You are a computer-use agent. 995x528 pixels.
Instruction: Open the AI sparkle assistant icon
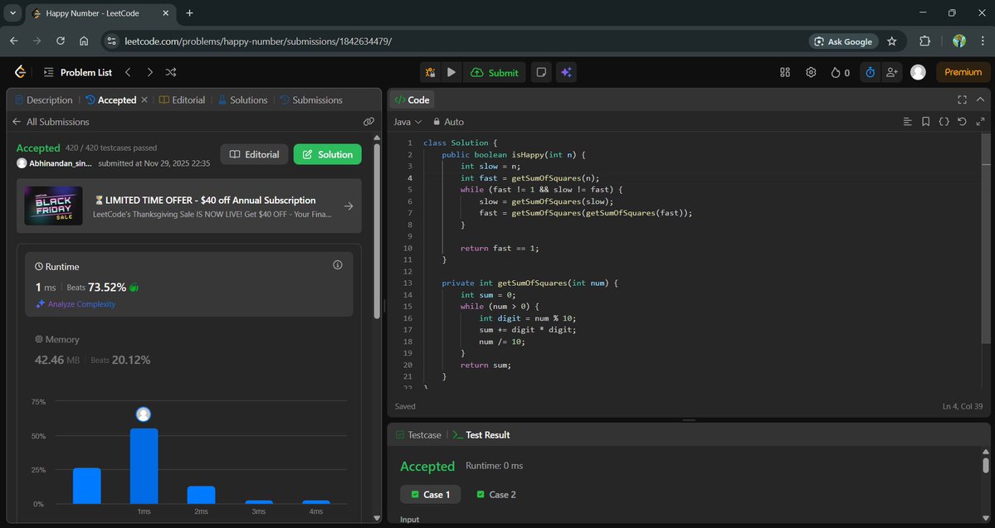click(566, 72)
